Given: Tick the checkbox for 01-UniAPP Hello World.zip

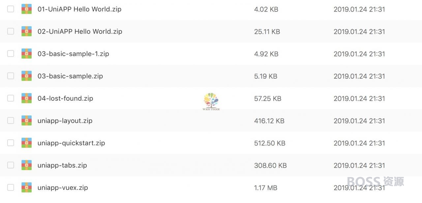Looking at the screenshot, I should (x=11, y=9).
